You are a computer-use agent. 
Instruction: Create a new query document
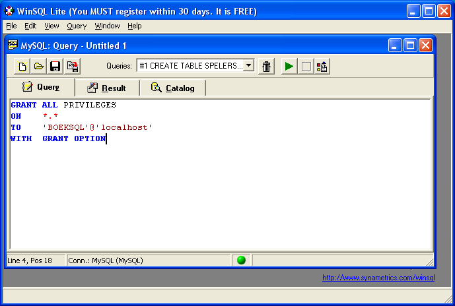(x=22, y=67)
